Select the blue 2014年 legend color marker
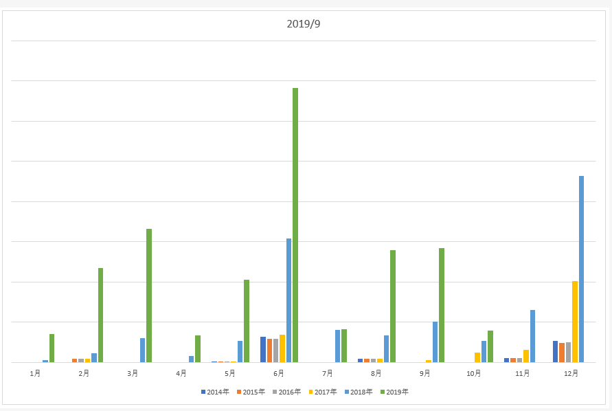Viewport: 612px width, 411px height. pyautogui.click(x=203, y=392)
